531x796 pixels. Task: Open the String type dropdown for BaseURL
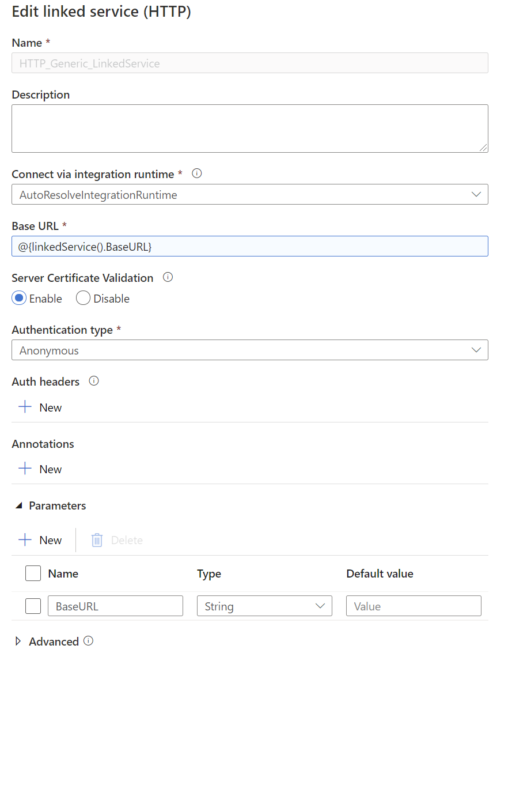point(264,606)
